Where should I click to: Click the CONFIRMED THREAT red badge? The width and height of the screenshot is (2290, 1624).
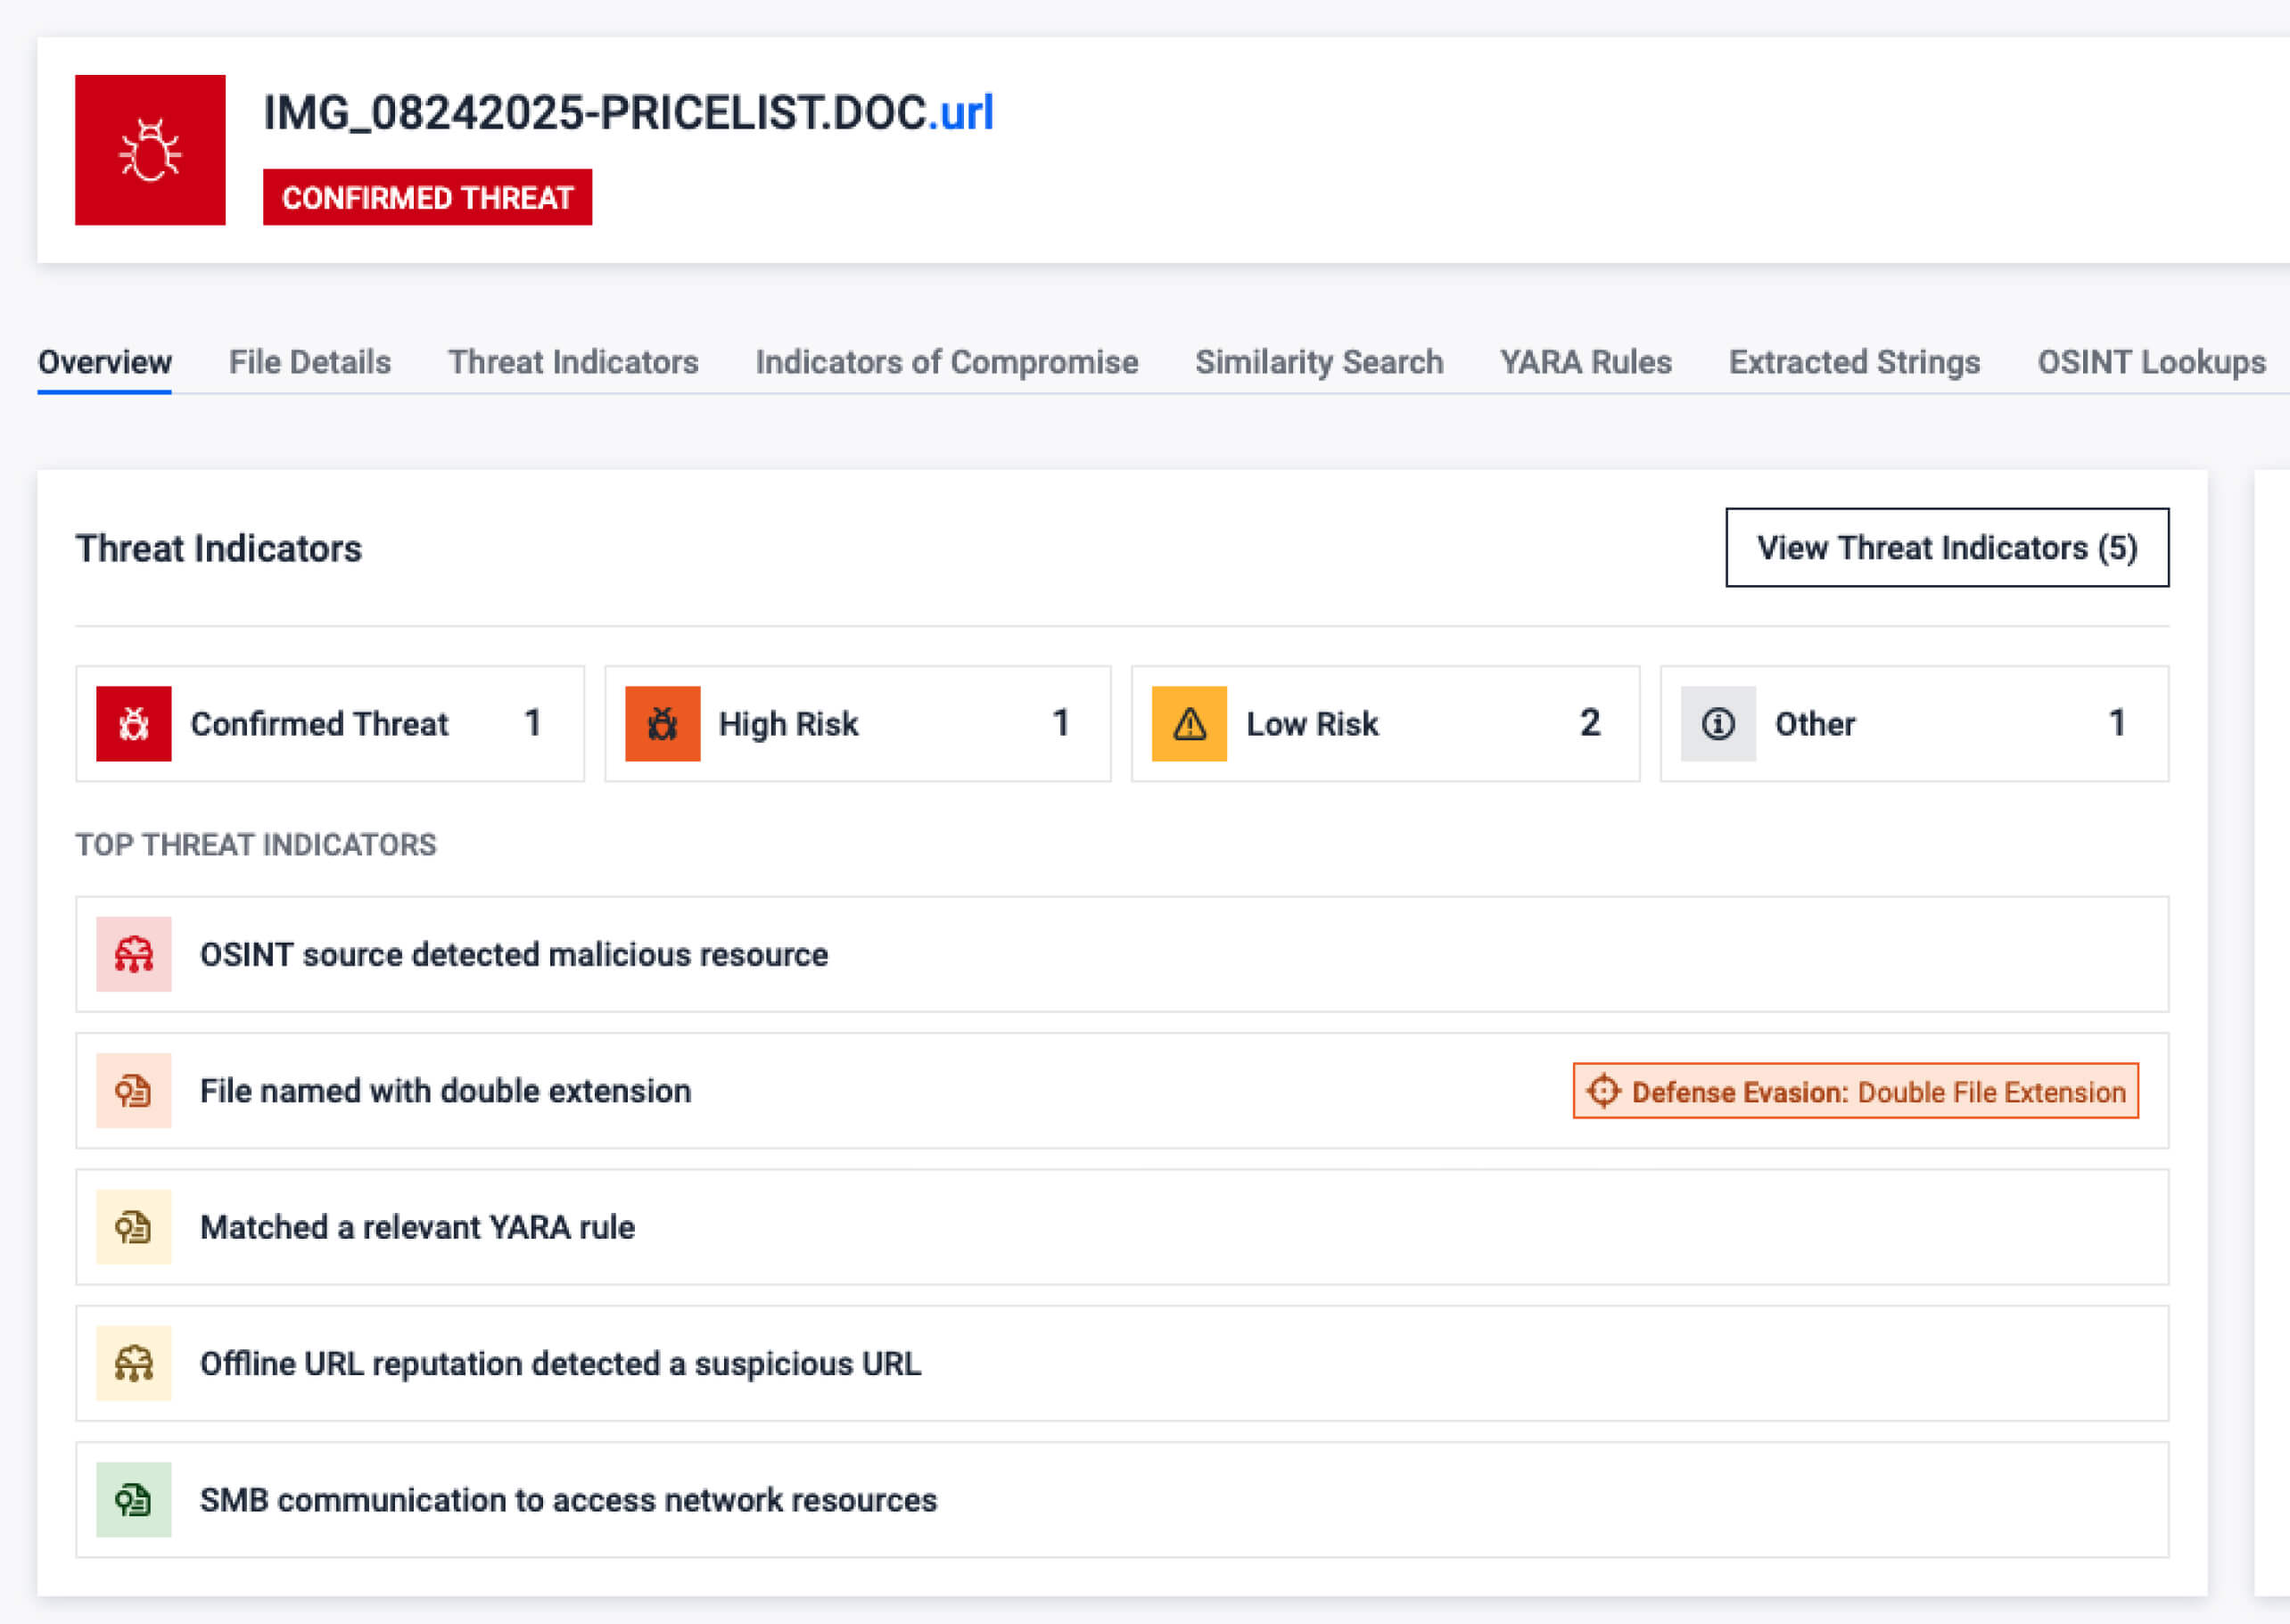(x=427, y=198)
